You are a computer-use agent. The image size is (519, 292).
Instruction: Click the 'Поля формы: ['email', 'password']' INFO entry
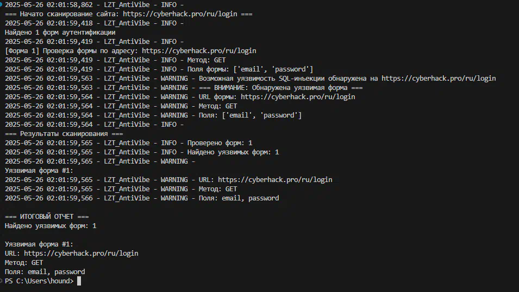point(250,69)
